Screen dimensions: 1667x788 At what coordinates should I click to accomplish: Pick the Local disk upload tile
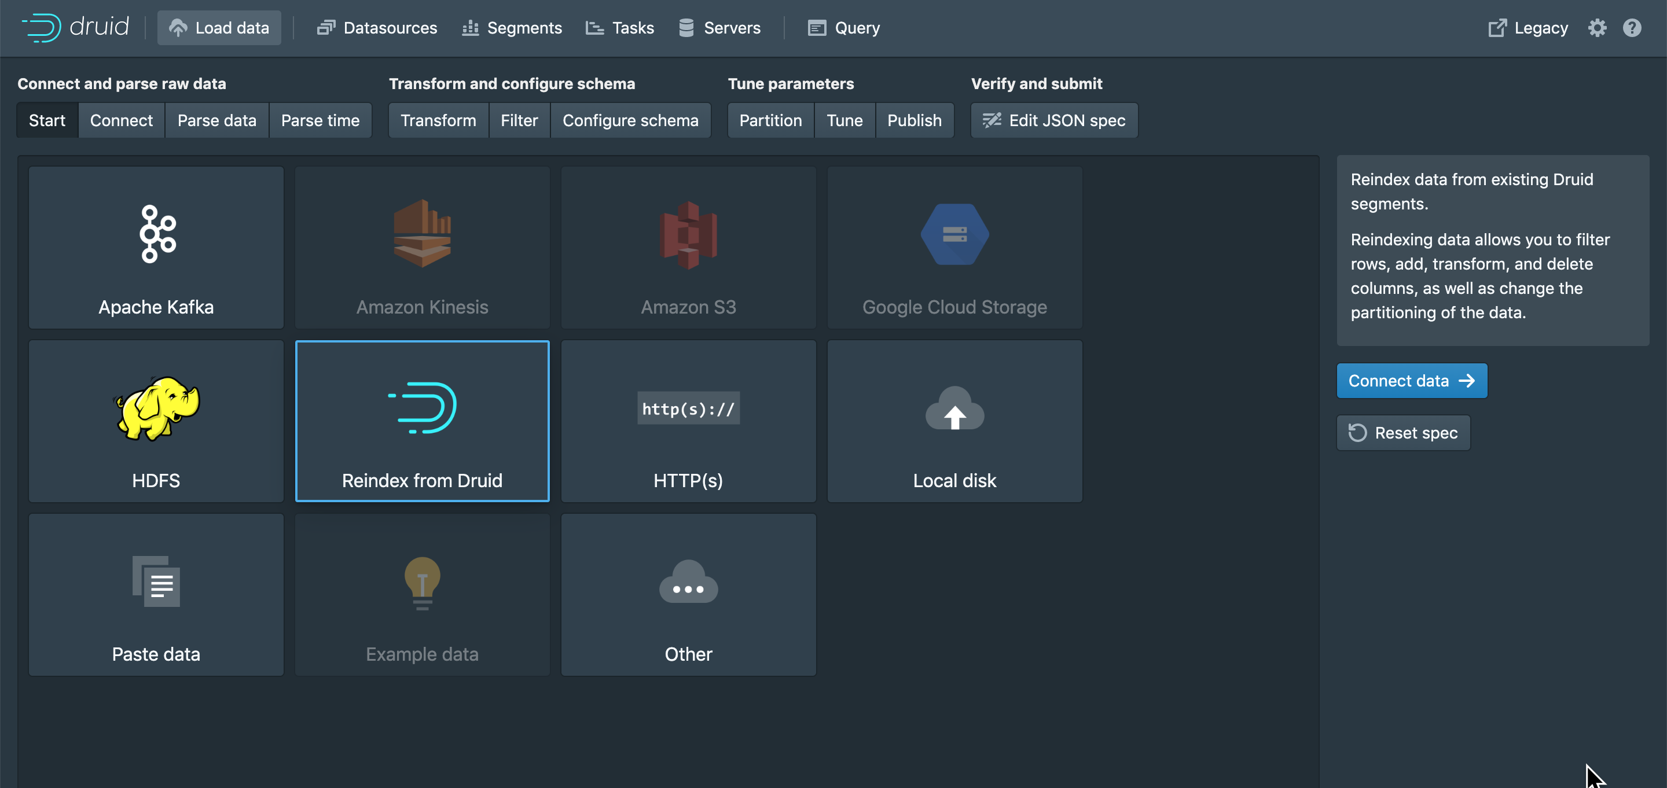click(954, 421)
